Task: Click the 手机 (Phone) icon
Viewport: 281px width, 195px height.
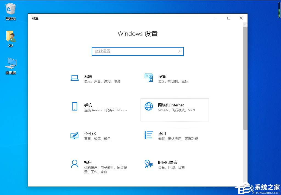Action: (75, 106)
